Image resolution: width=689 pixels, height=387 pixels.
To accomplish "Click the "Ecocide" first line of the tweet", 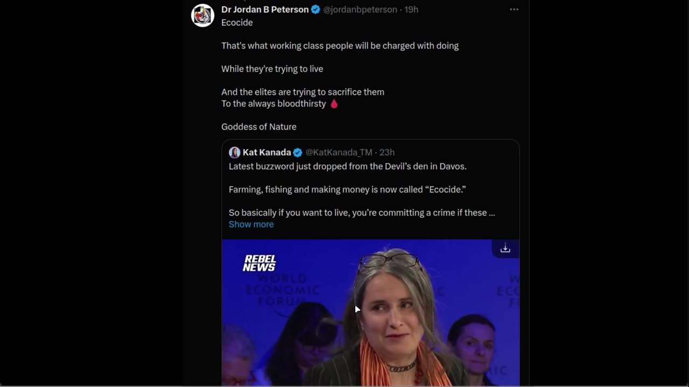I will coord(237,23).
